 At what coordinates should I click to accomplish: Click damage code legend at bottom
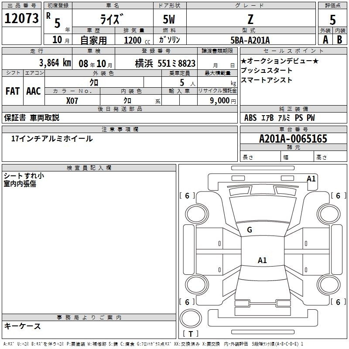(x=154, y=344)
